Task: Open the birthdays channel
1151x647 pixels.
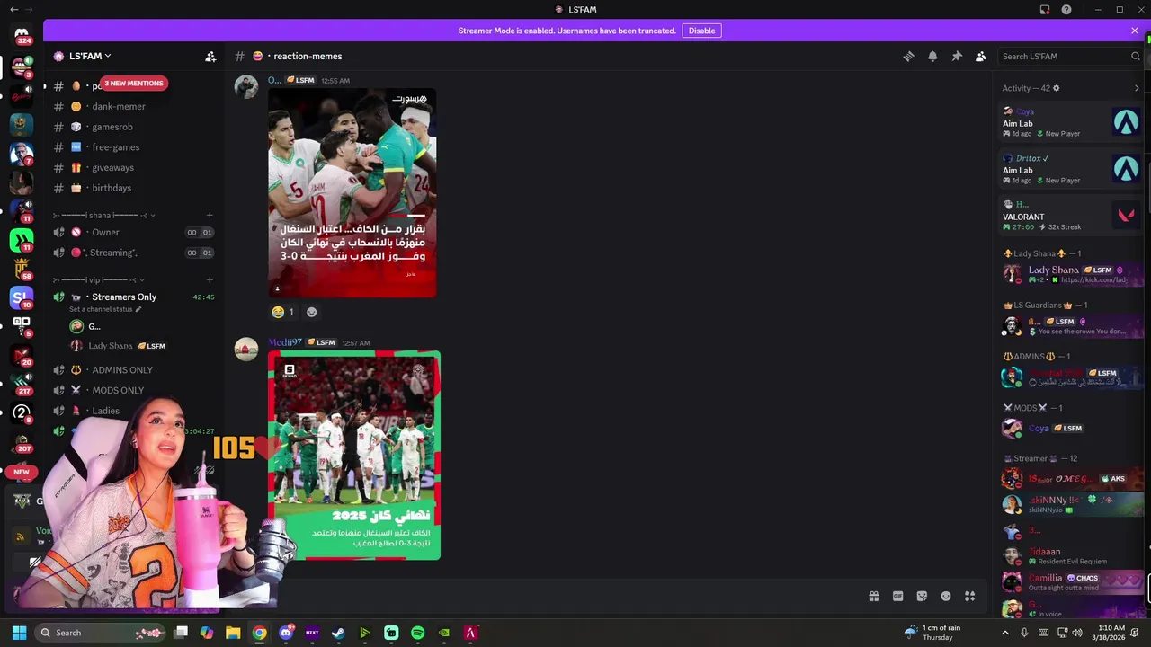Action: pos(133,188)
